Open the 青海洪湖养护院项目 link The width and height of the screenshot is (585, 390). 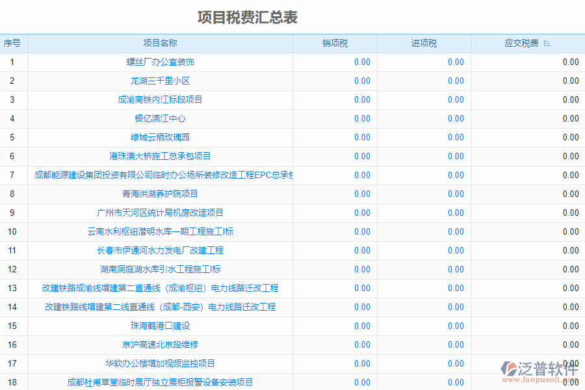[x=161, y=194]
